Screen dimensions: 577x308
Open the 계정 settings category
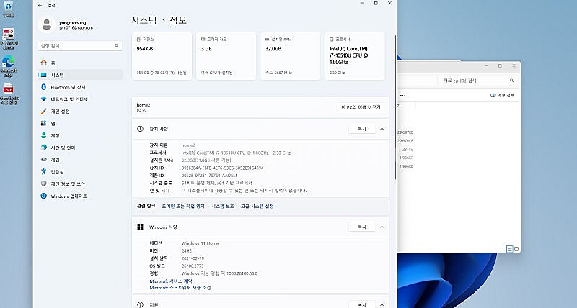pos(80,135)
